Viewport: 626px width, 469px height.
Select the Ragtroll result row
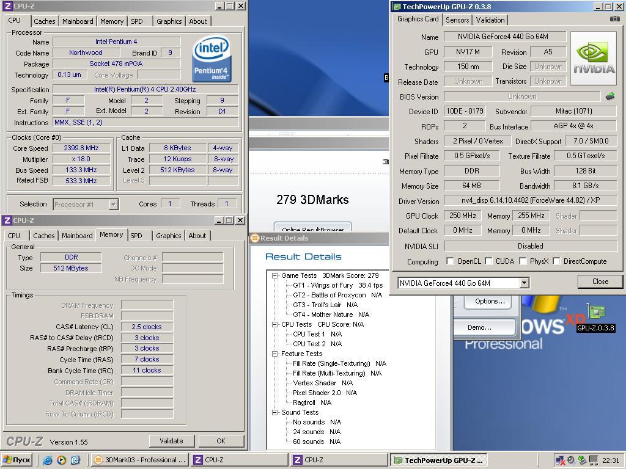click(x=312, y=403)
